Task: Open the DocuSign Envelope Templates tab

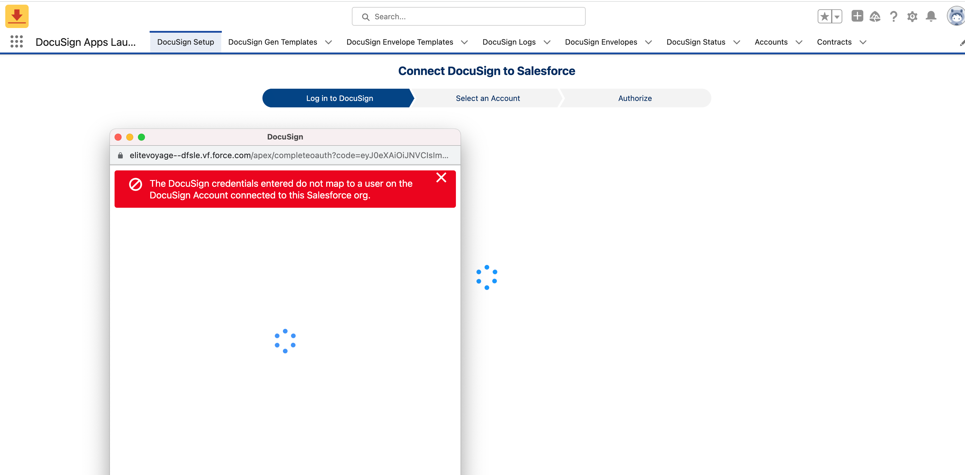Action: pyautogui.click(x=400, y=42)
